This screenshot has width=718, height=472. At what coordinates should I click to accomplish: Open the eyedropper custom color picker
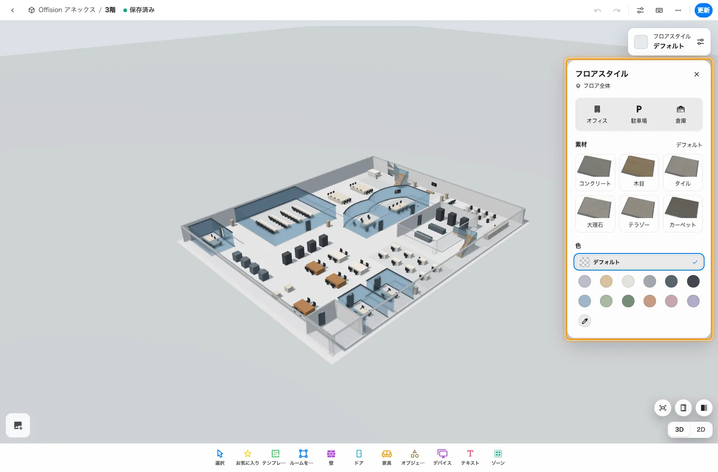click(x=585, y=321)
